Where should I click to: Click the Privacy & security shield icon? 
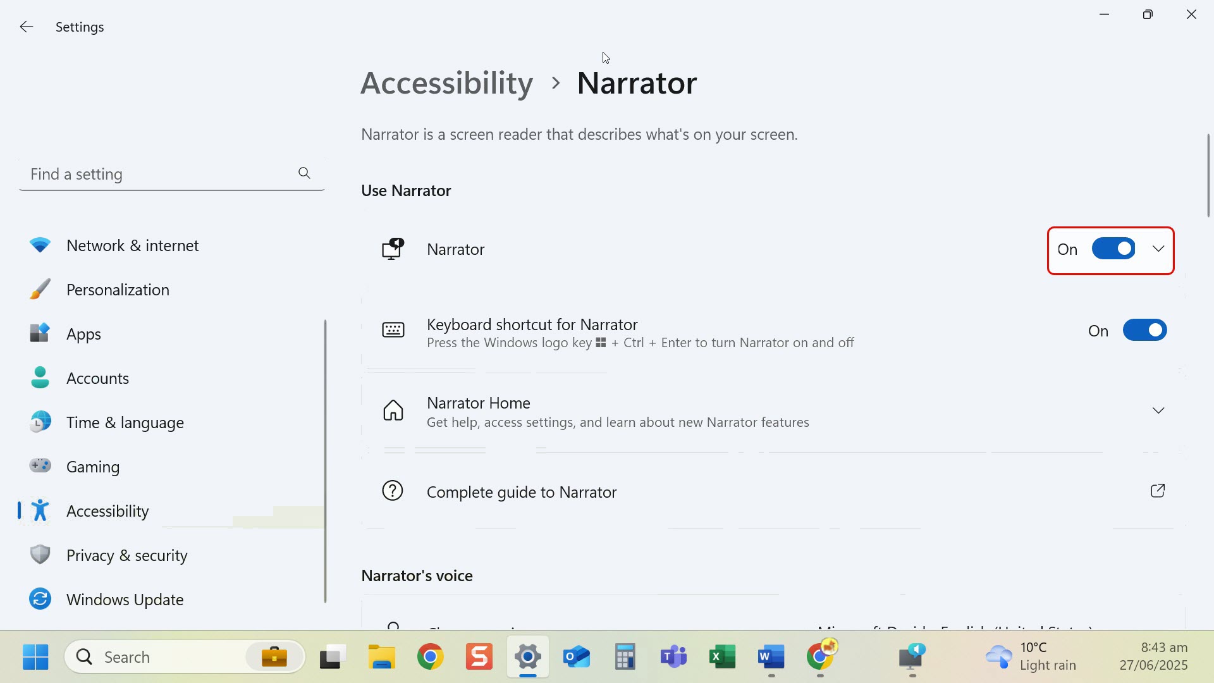(x=40, y=555)
